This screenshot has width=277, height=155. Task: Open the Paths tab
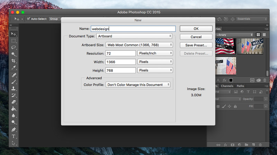click(240, 86)
